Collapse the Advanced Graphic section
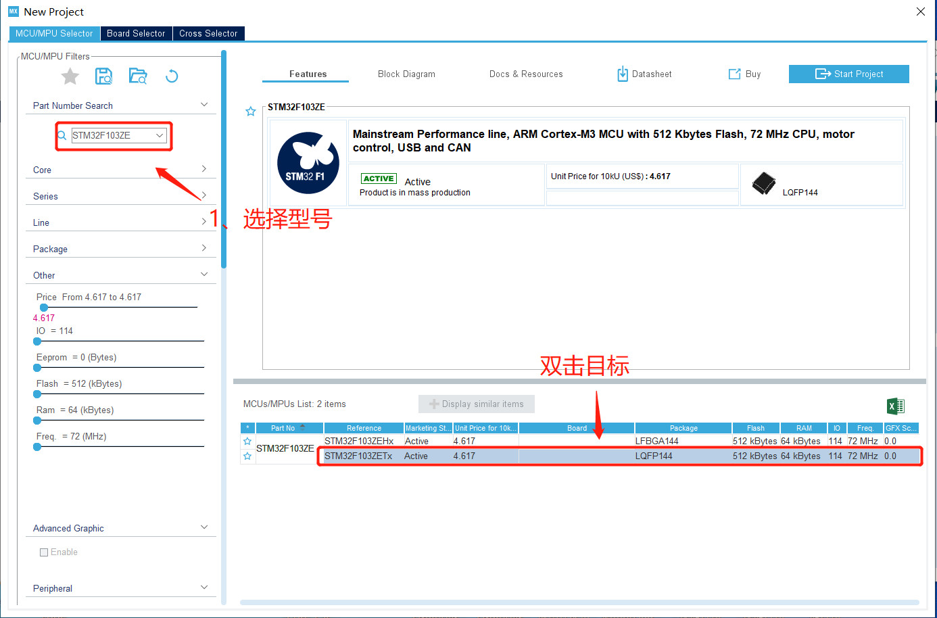 click(204, 527)
